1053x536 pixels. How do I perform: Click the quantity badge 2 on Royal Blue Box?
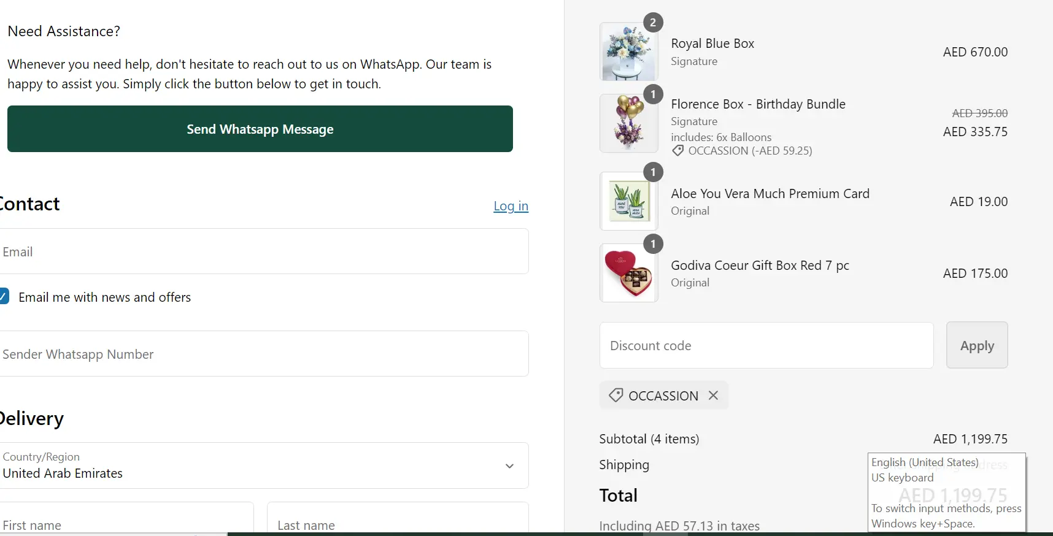click(x=653, y=23)
